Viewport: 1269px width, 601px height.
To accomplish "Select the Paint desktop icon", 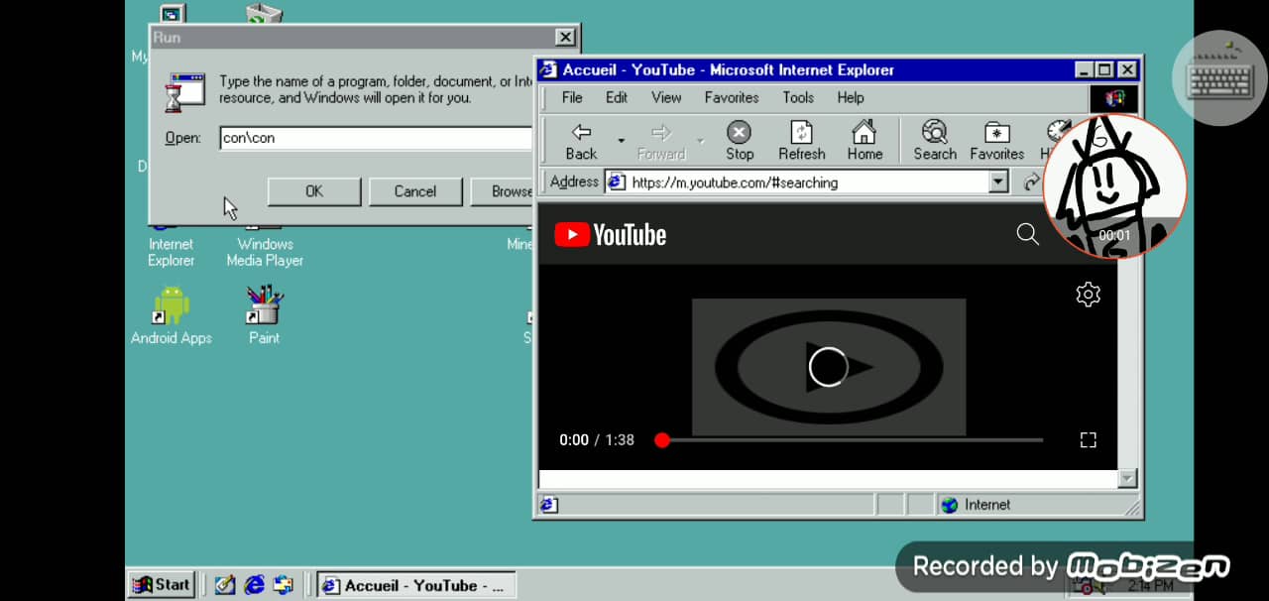I will 264,315.
